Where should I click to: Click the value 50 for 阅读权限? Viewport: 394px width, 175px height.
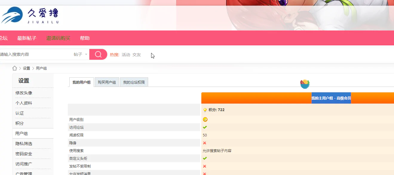205,135
